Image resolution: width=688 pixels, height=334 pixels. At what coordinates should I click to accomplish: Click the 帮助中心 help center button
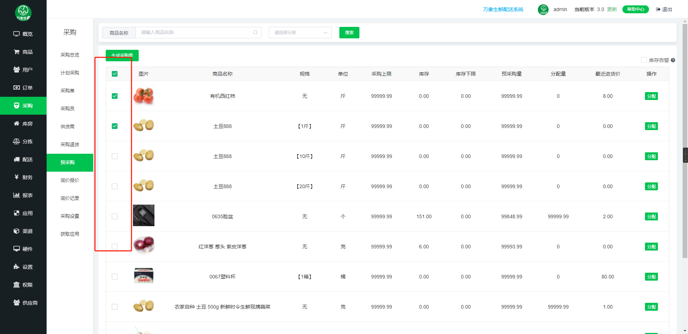(x=636, y=9)
